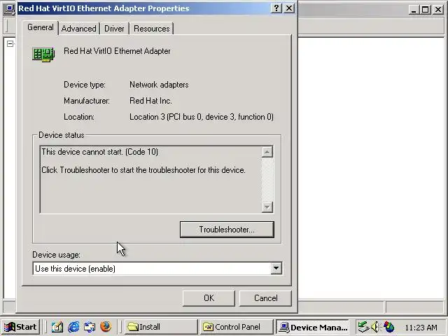This screenshot has width=448, height=336.
Task: Click the context help question mark button
Action: pyautogui.click(x=276, y=8)
